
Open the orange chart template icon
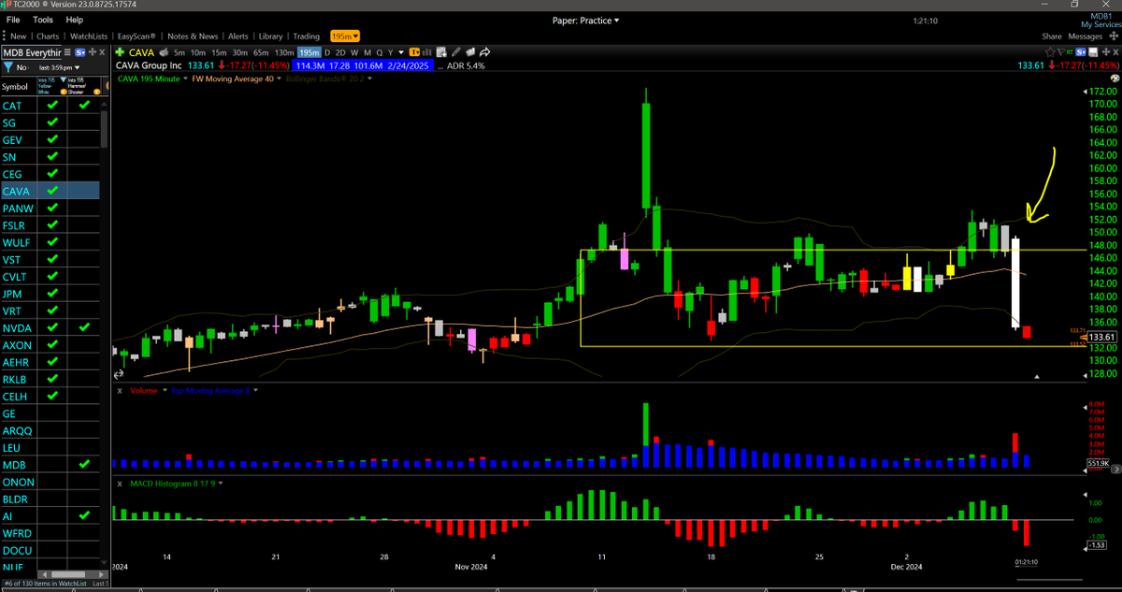[x=414, y=52]
